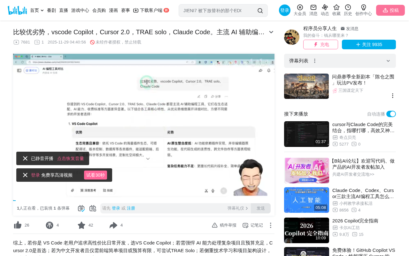This screenshot has height=256, width=409.
Task: Like the video with thumbs-up icon
Action: pyautogui.click(x=18, y=225)
